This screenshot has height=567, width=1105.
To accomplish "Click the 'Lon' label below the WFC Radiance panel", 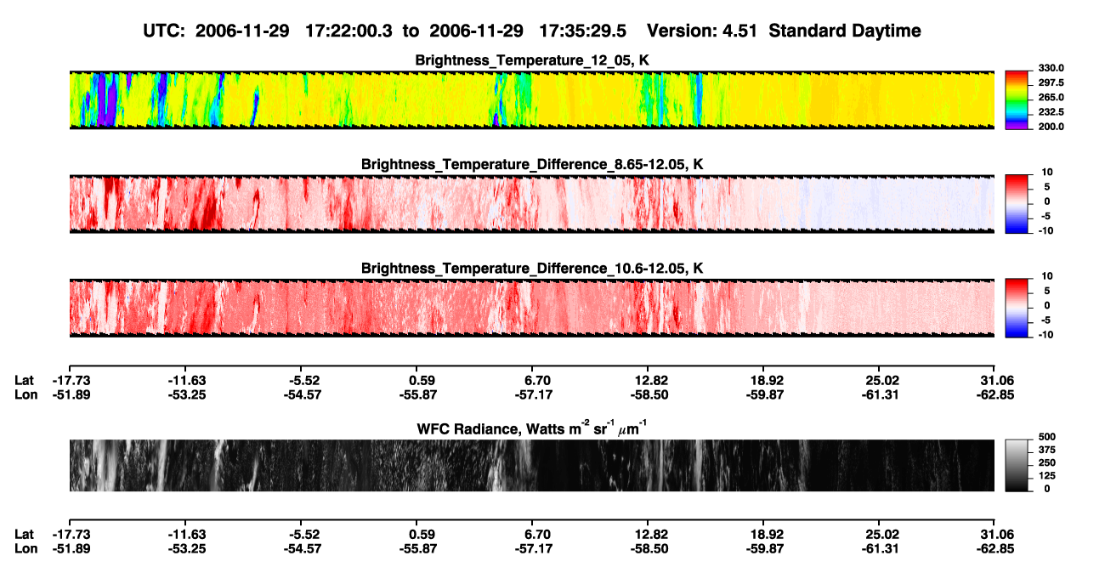I will click(25, 548).
